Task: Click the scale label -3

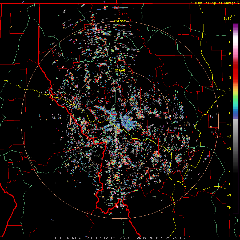Action: pyautogui.click(x=229, y=149)
